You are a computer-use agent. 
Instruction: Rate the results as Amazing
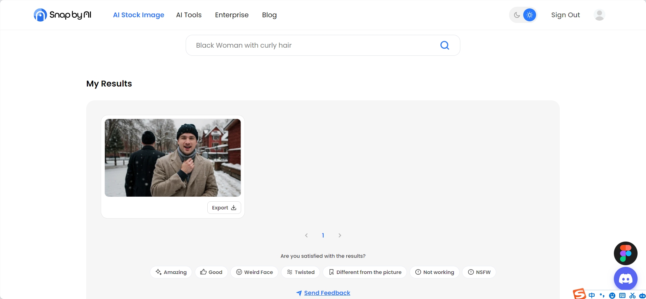click(x=171, y=272)
